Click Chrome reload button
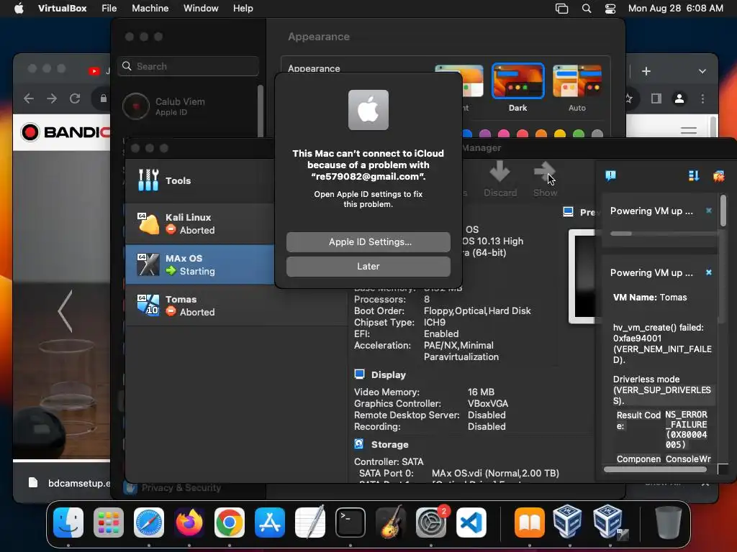This screenshot has width=737, height=552. coord(75,98)
